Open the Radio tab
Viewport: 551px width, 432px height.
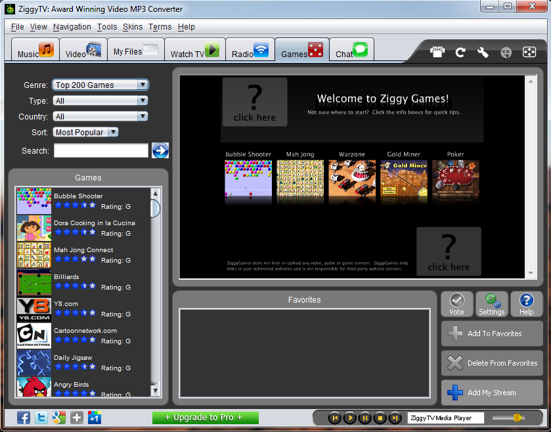coord(250,50)
